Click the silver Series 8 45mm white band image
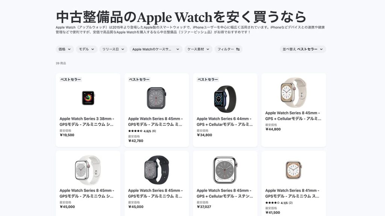This screenshot has width=385, height=216. tap(88, 170)
